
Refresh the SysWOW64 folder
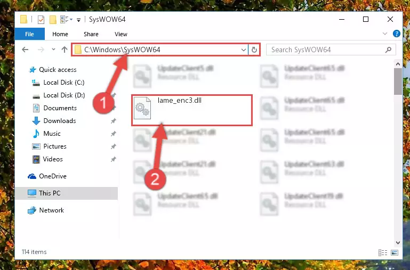(x=254, y=50)
